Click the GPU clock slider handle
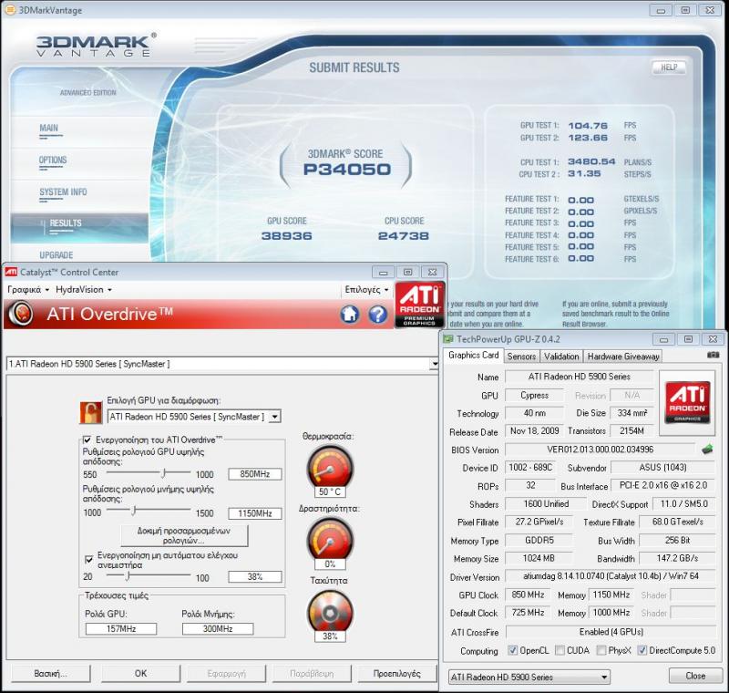729x693 pixels. [x=164, y=473]
